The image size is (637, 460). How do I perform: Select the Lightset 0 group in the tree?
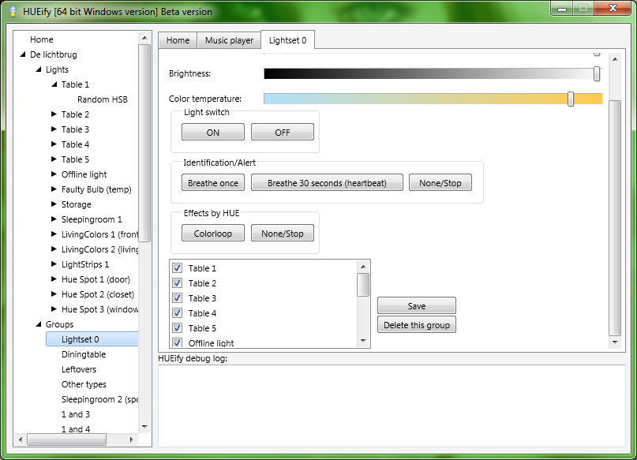point(92,339)
